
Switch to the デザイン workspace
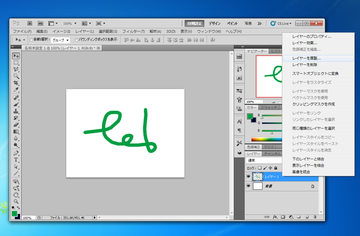214,24
